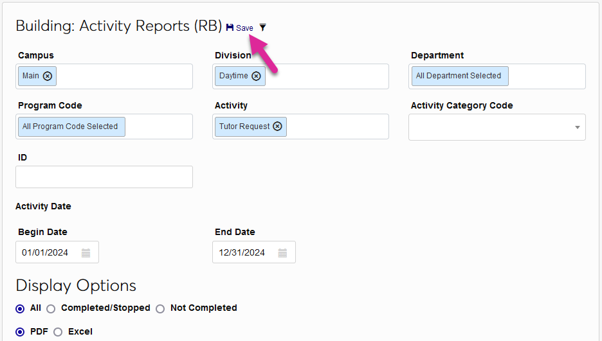
Task: Click the Save report link
Action: (240, 28)
